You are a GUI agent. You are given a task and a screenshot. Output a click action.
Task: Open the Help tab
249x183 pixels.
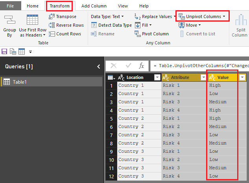144,6
